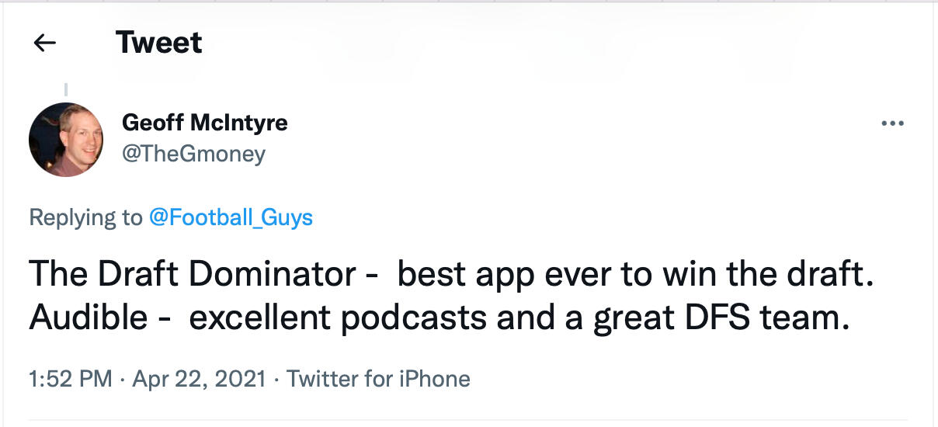The image size is (938, 427).
Task: Click the Tweet page heading
Action: (158, 42)
